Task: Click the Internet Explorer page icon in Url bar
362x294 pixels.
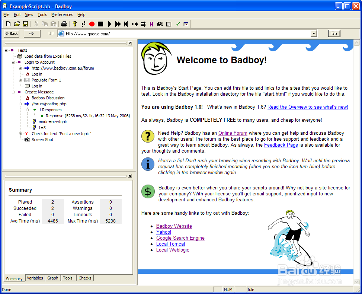Action: tap(61, 34)
